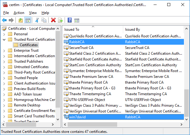Select VeriSign Class 3 Public Primary row

(x=124, y=106)
